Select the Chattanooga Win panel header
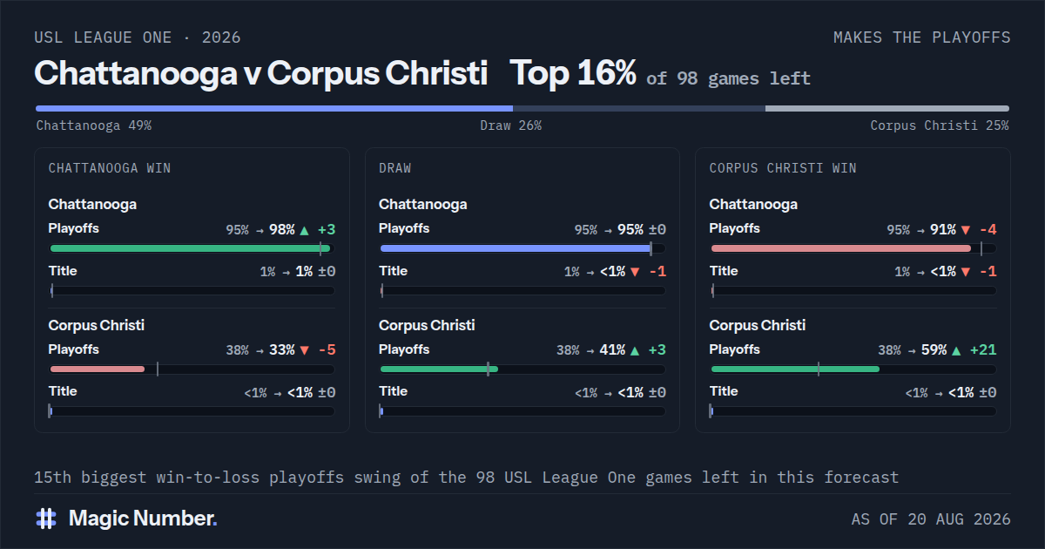1045x549 pixels. coord(110,168)
